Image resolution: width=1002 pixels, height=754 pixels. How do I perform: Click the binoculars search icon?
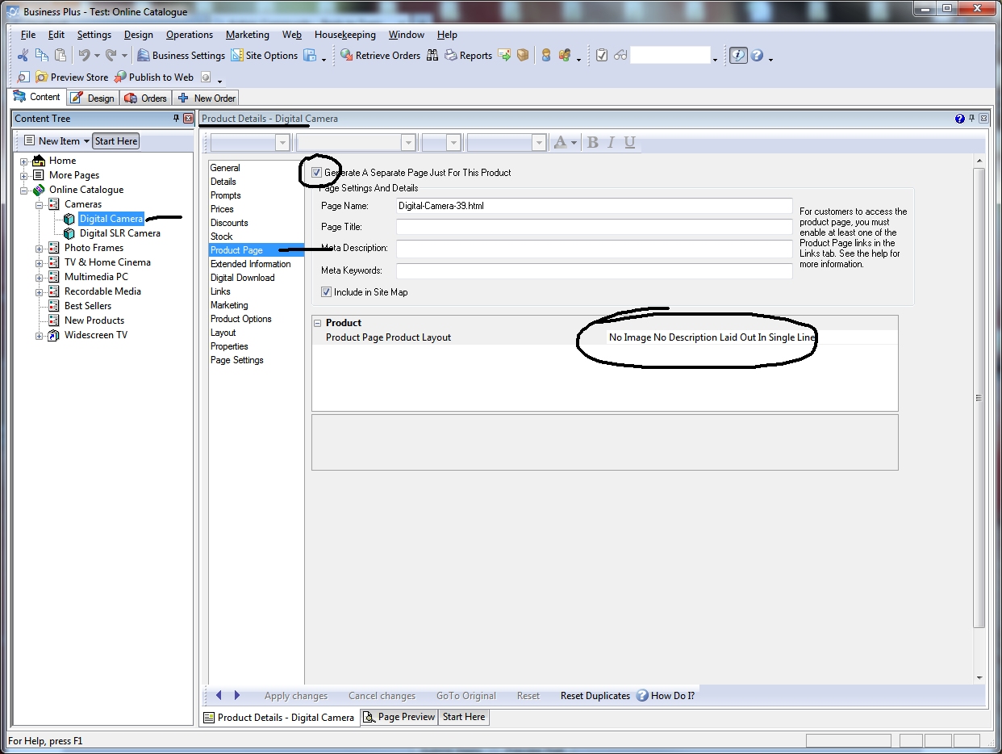tap(432, 56)
